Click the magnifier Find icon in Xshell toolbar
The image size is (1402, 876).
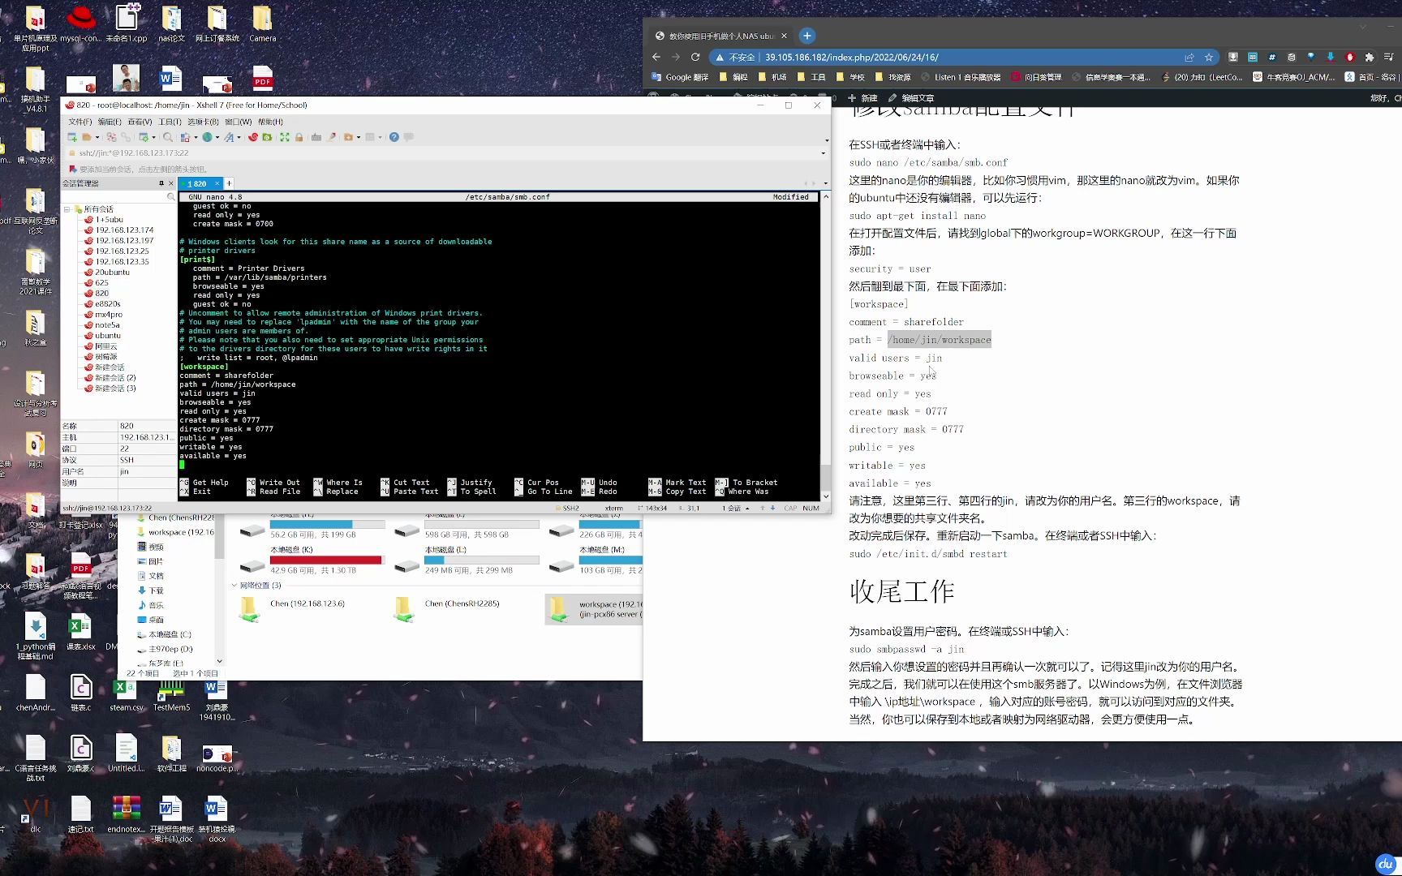pyautogui.click(x=167, y=137)
